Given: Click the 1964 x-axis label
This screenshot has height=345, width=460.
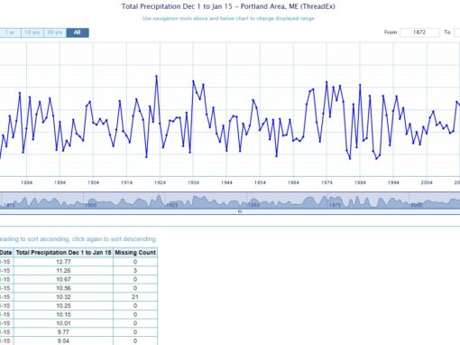Looking at the screenshot, I should tap(293, 182).
